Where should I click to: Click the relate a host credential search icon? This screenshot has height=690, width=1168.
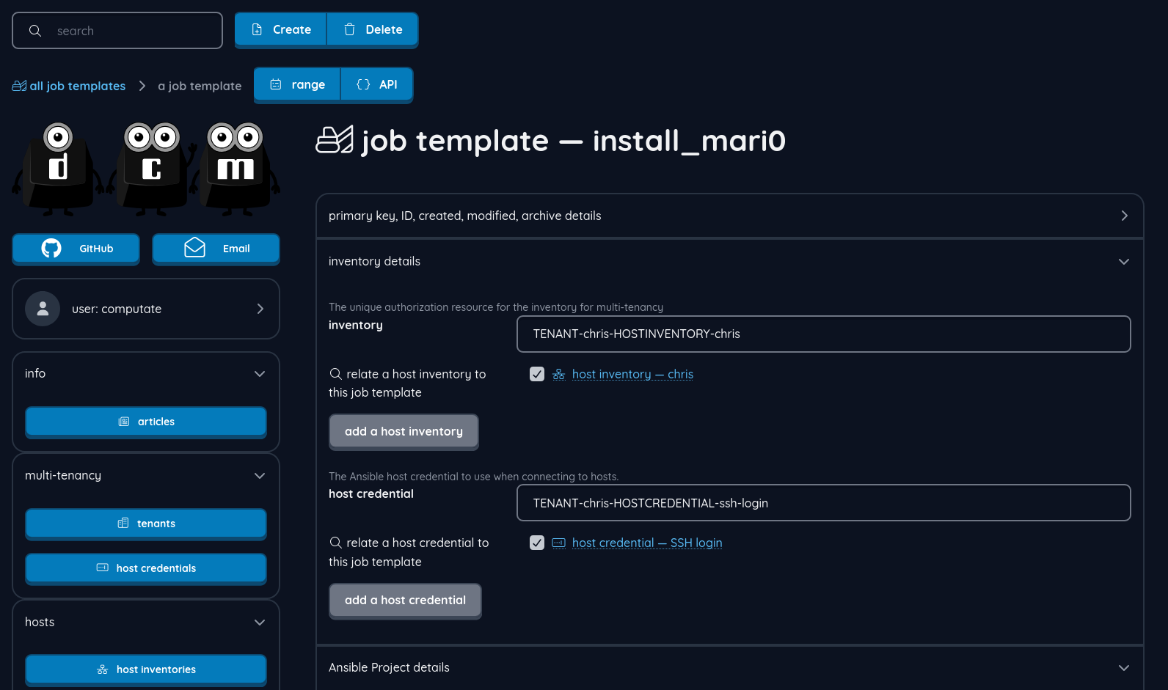336,542
